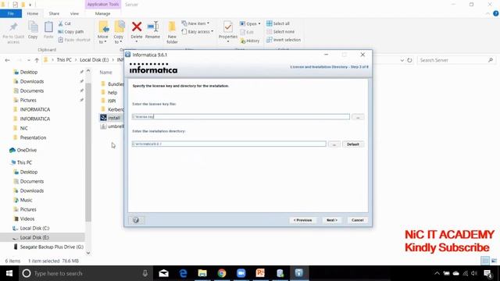This screenshot has height=281, width=500.
Task: Select Desktop under Quick access
Action: [29, 72]
